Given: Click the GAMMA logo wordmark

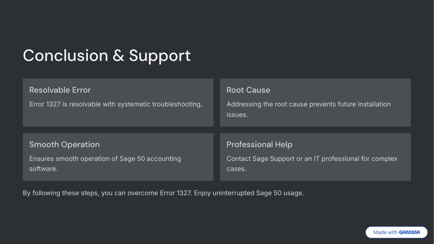Looking at the screenshot, I should 409,233.
